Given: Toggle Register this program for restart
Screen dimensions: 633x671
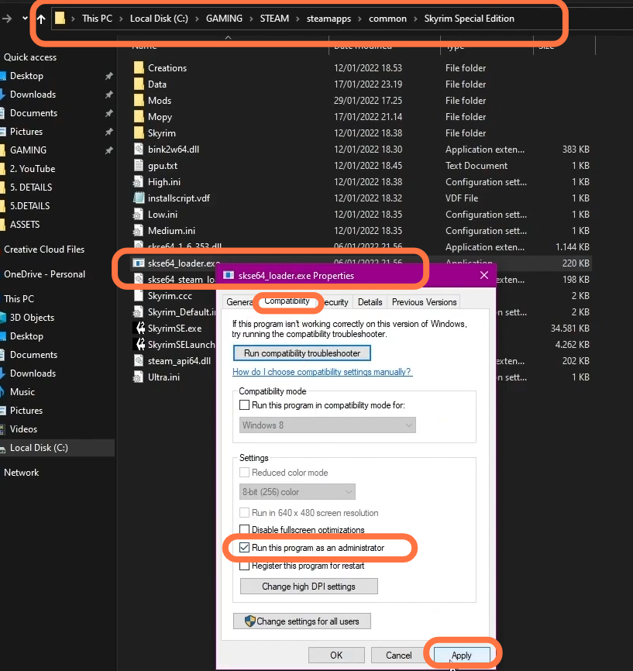Looking at the screenshot, I should (244, 566).
